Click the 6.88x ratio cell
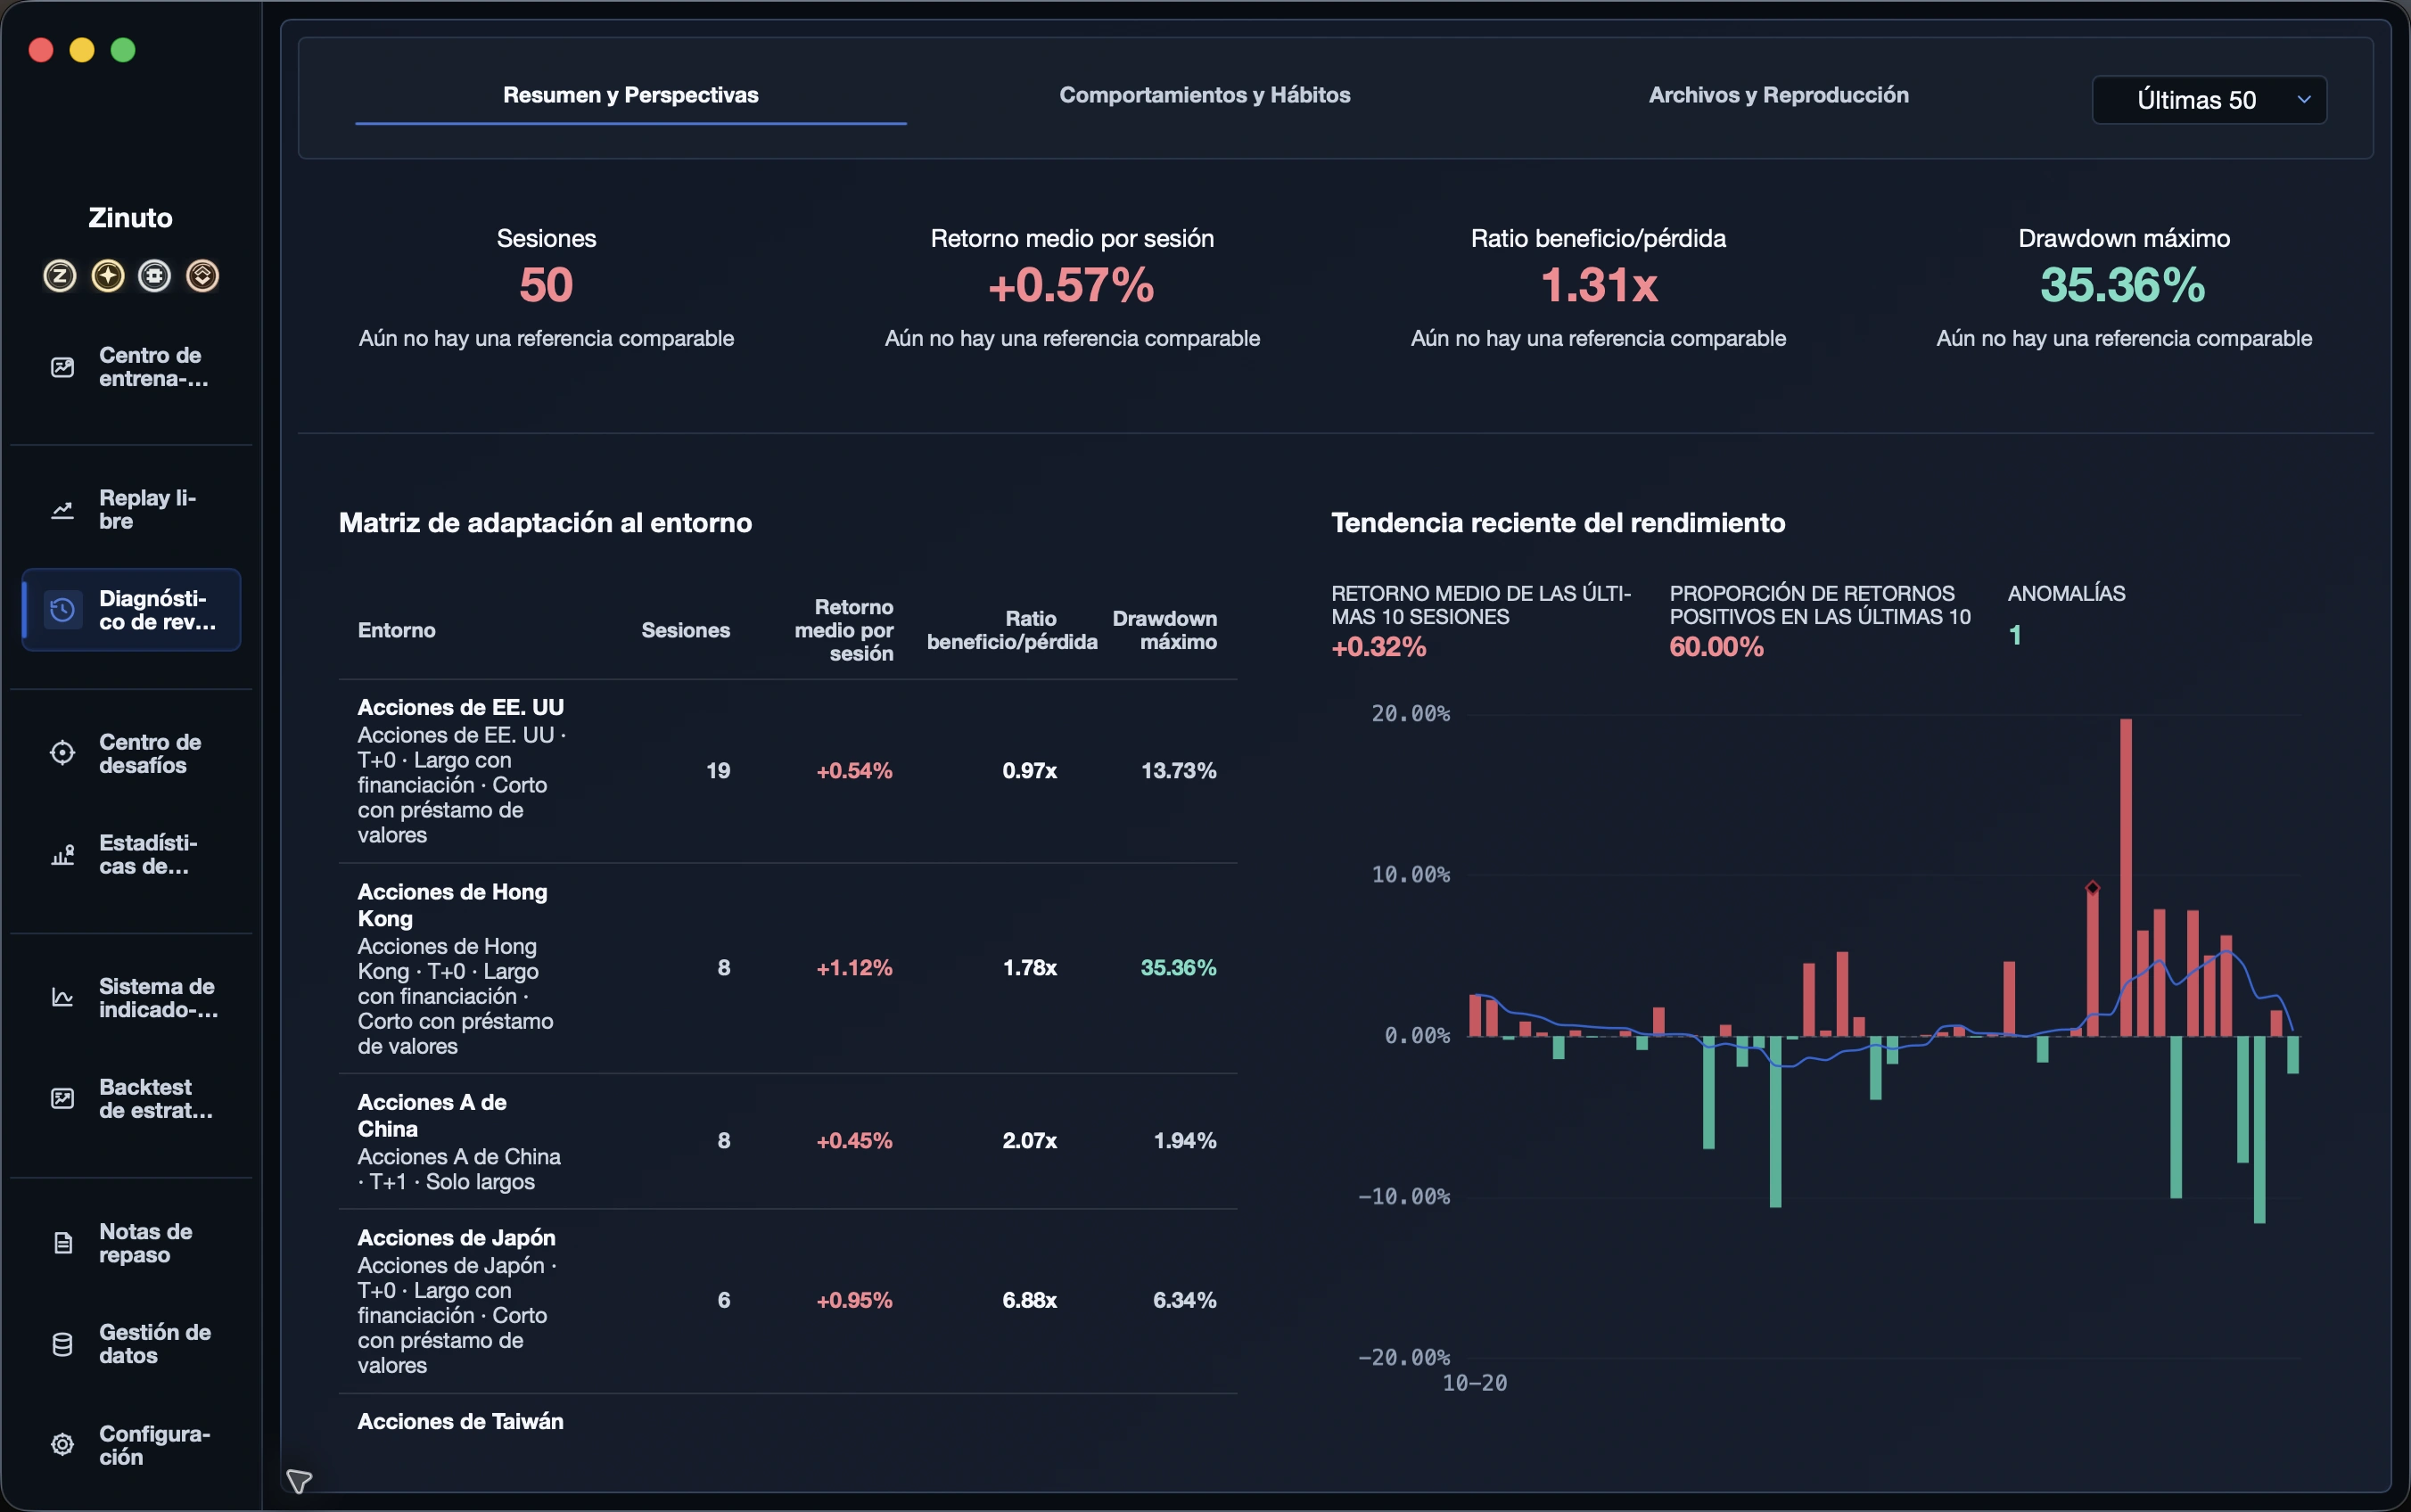This screenshot has width=2411, height=1512. (x=1030, y=1300)
